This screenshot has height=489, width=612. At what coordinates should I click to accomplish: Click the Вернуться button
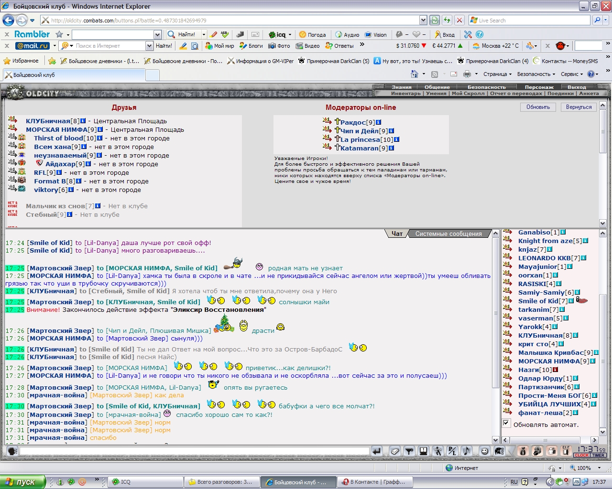[579, 107]
